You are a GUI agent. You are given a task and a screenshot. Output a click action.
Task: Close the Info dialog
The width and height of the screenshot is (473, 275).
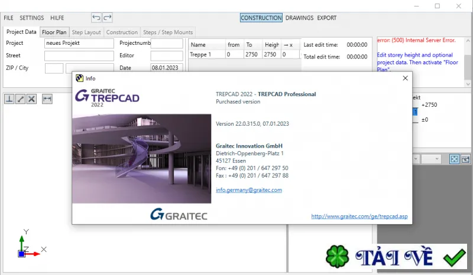coord(405,78)
